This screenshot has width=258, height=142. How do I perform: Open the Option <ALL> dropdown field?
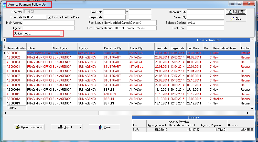pos(41,33)
